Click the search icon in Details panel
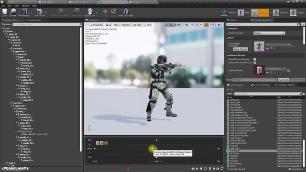This screenshot has height=172, width=306. coord(298,24)
